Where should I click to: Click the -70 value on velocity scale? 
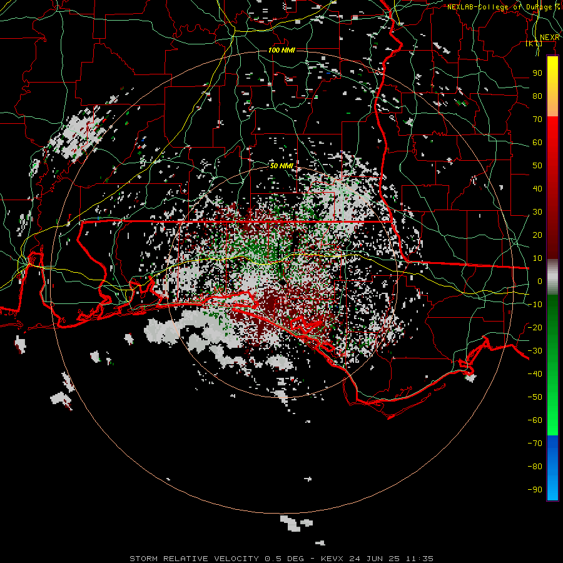pyautogui.click(x=535, y=444)
